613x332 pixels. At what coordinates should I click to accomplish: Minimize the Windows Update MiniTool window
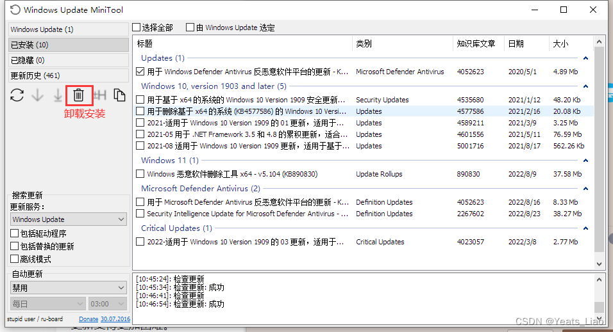(534, 10)
